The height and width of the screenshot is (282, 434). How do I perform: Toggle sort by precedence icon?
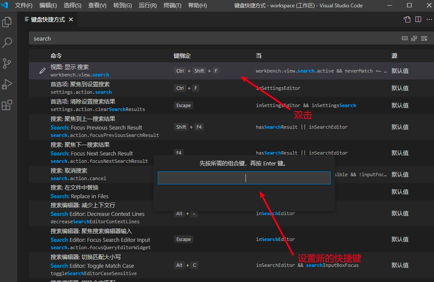[414, 38]
